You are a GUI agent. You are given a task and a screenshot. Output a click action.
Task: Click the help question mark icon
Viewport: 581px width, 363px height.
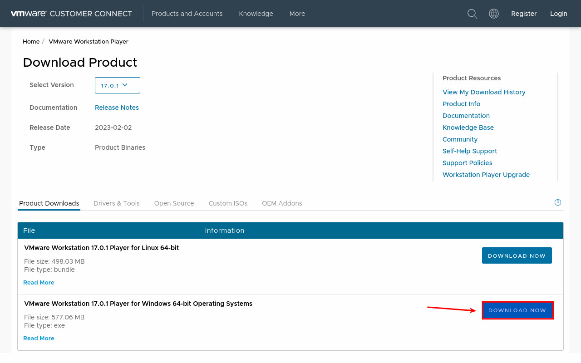pyautogui.click(x=558, y=202)
